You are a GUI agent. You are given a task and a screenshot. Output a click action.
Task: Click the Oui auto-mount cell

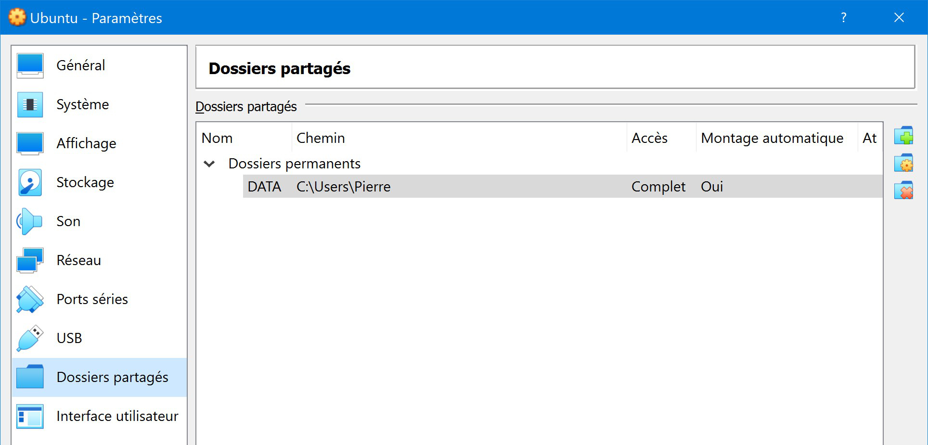(x=712, y=187)
